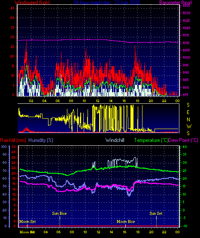
Task: Click the 45 windspeed scale value
Action: point(12,8)
